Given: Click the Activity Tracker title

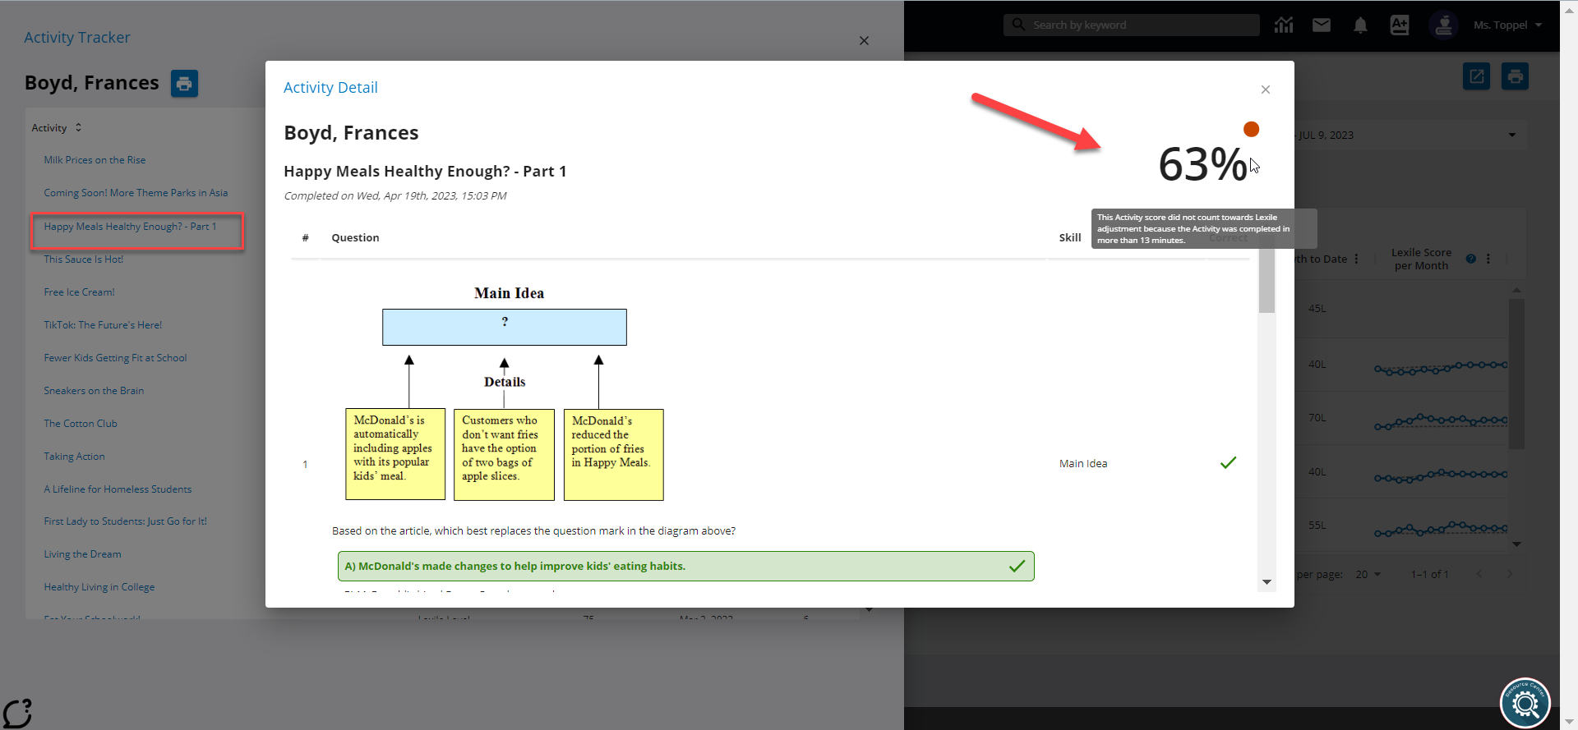Looking at the screenshot, I should coord(77,38).
